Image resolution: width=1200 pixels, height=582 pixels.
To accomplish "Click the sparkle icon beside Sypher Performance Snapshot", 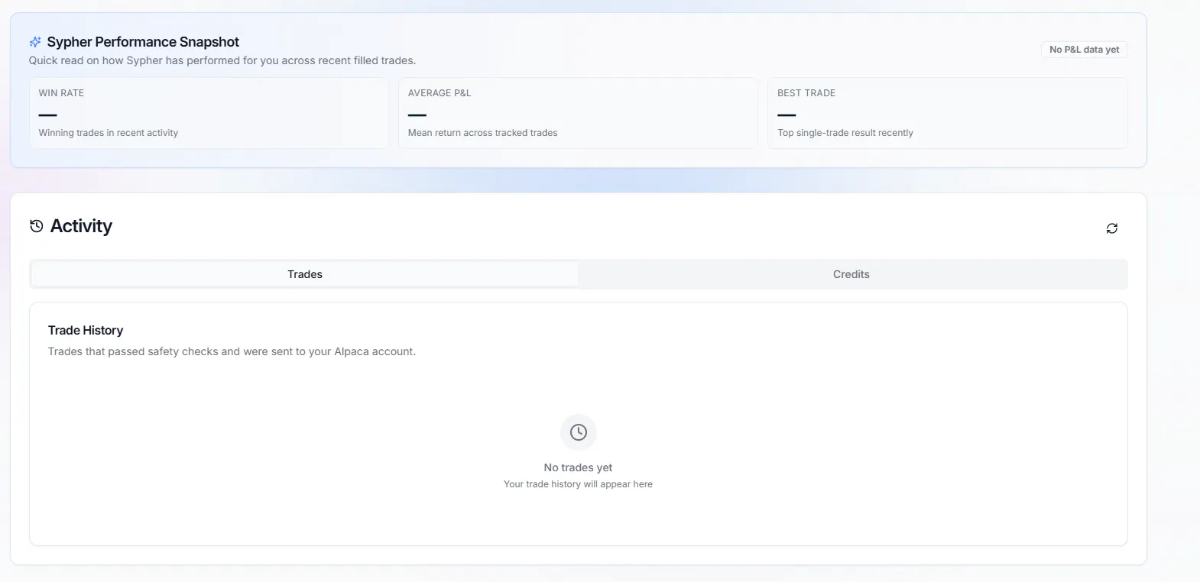I will [x=35, y=42].
